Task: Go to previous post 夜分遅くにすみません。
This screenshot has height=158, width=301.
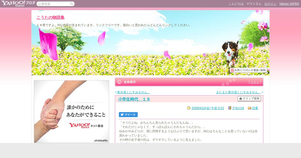Action: click(134, 92)
